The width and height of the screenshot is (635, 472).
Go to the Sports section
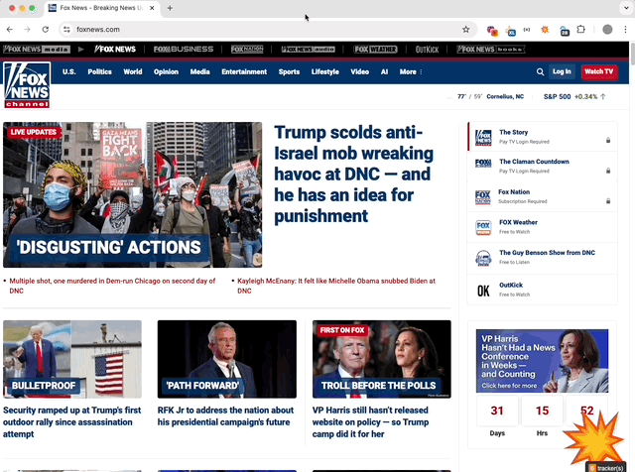[289, 71]
